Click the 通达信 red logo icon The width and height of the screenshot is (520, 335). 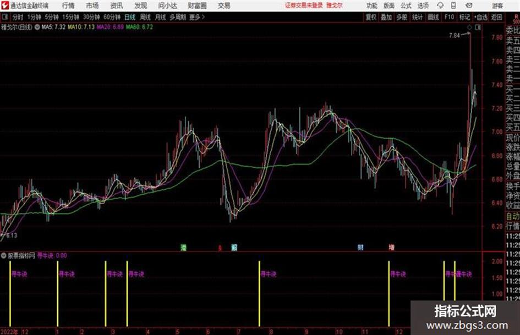pyautogui.click(x=5, y=6)
